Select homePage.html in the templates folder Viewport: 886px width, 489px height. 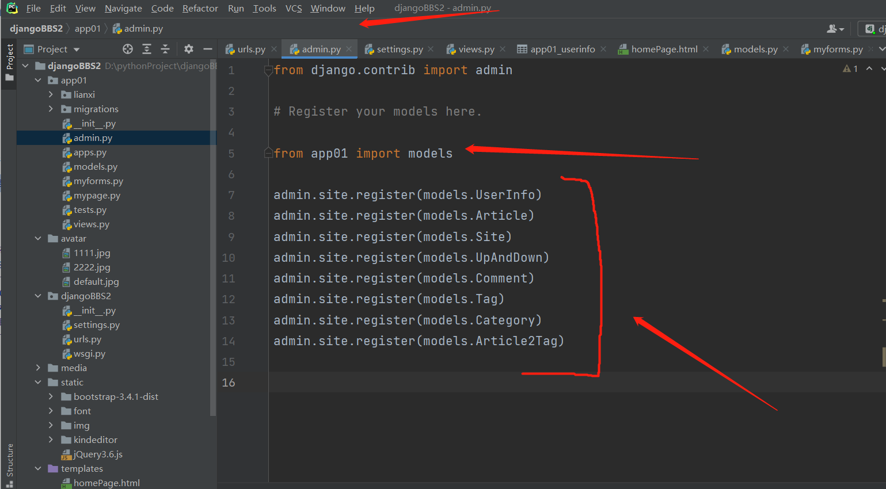pyautogui.click(x=107, y=483)
